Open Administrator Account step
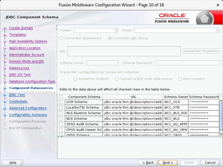The width and height of the screenshot is (223, 167). click(27, 55)
